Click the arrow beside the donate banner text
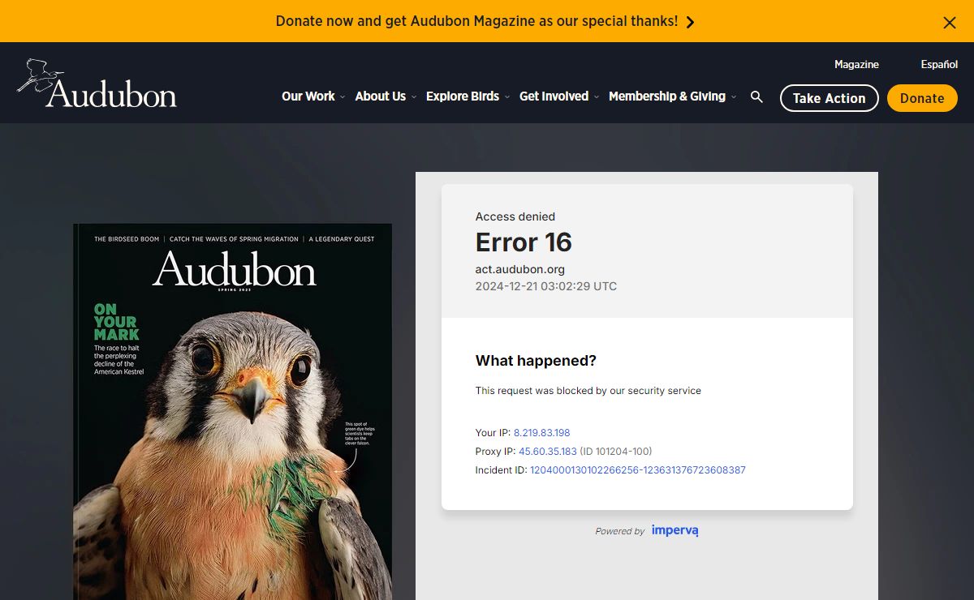Screen dimensions: 974x600 point(691,22)
